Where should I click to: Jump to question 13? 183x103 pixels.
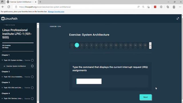click(x=130, y=45)
